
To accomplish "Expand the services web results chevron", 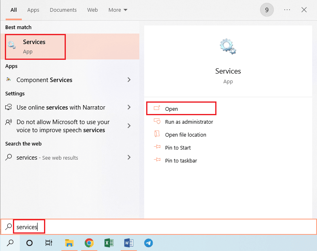I will (129, 158).
